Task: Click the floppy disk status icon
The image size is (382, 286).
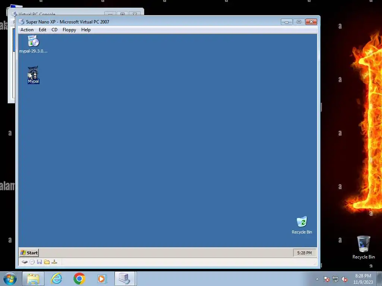Action: point(40,262)
